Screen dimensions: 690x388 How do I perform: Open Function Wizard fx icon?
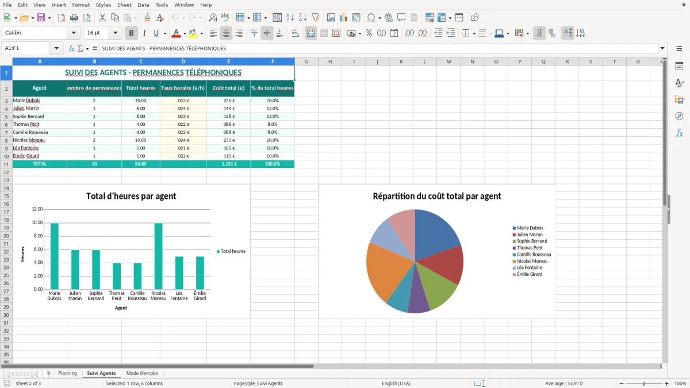(72, 48)
